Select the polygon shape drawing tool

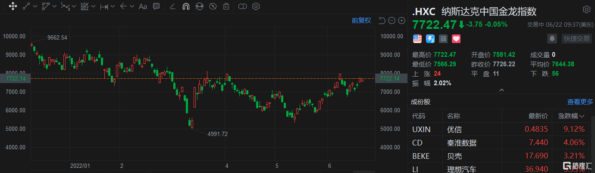click(x=46, y=6)
